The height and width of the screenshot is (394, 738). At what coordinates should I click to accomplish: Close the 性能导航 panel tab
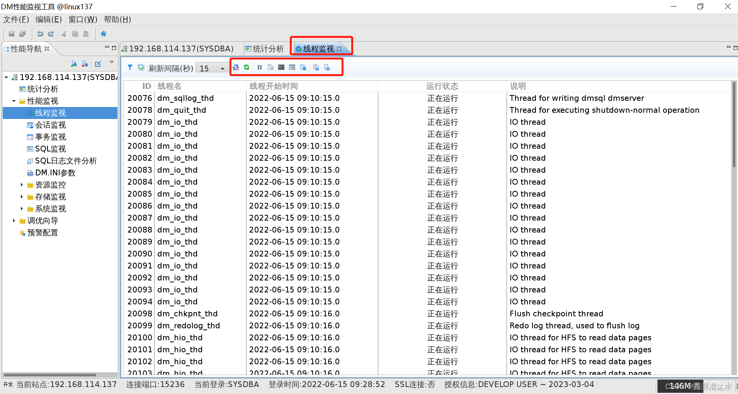(x=47, y=49)
